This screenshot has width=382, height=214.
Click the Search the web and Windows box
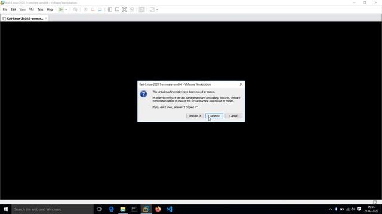(52, 209)
